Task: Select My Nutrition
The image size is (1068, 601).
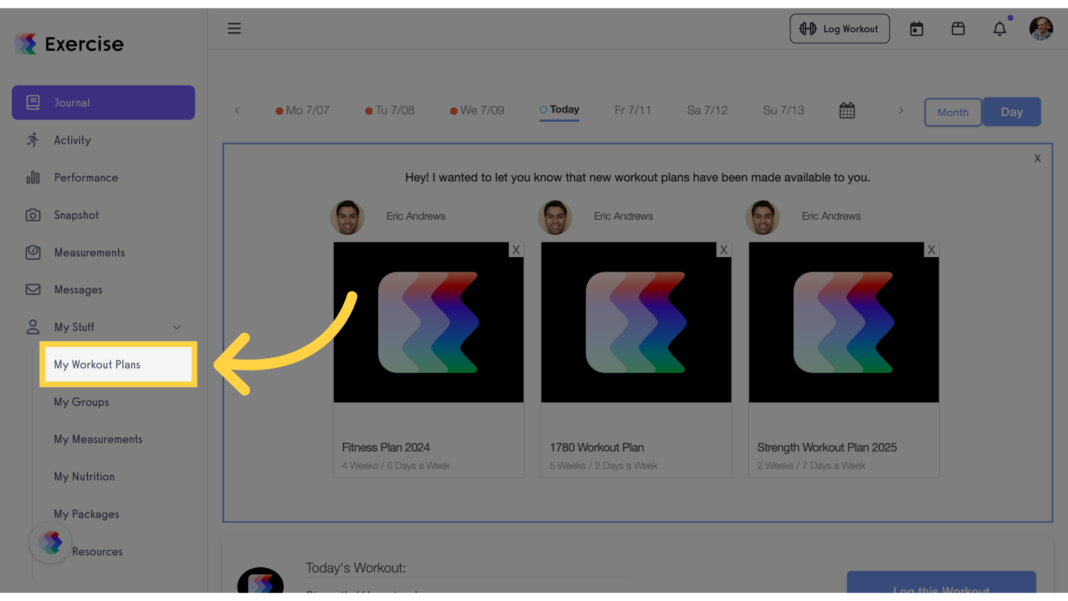Action: [84, 476]
